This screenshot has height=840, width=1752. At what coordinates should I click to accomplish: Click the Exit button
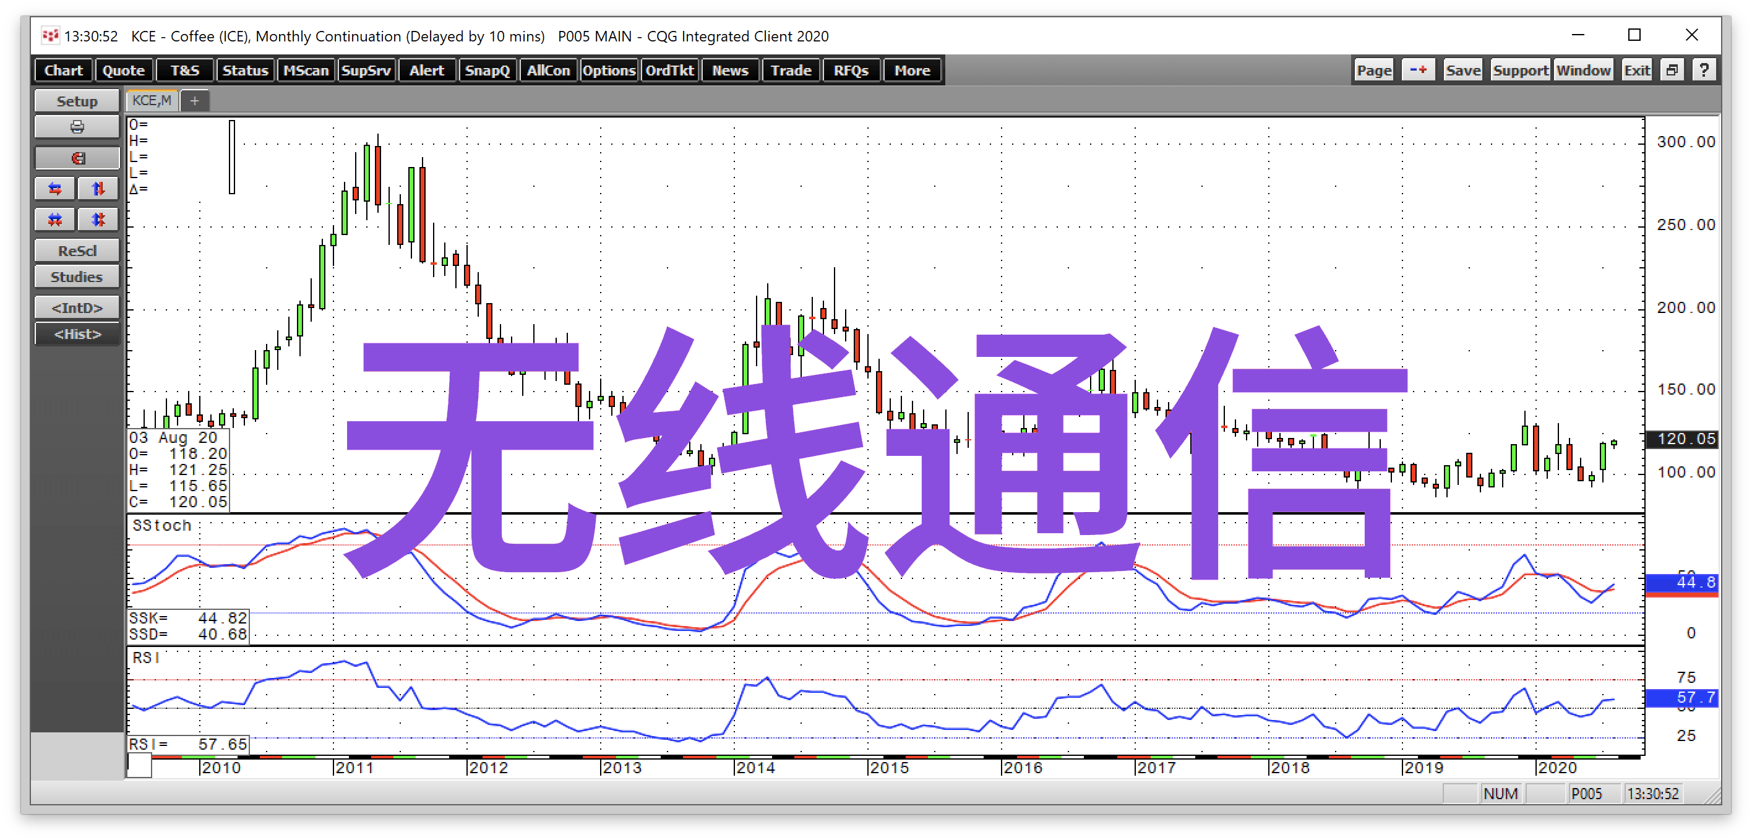point(1636,70)
